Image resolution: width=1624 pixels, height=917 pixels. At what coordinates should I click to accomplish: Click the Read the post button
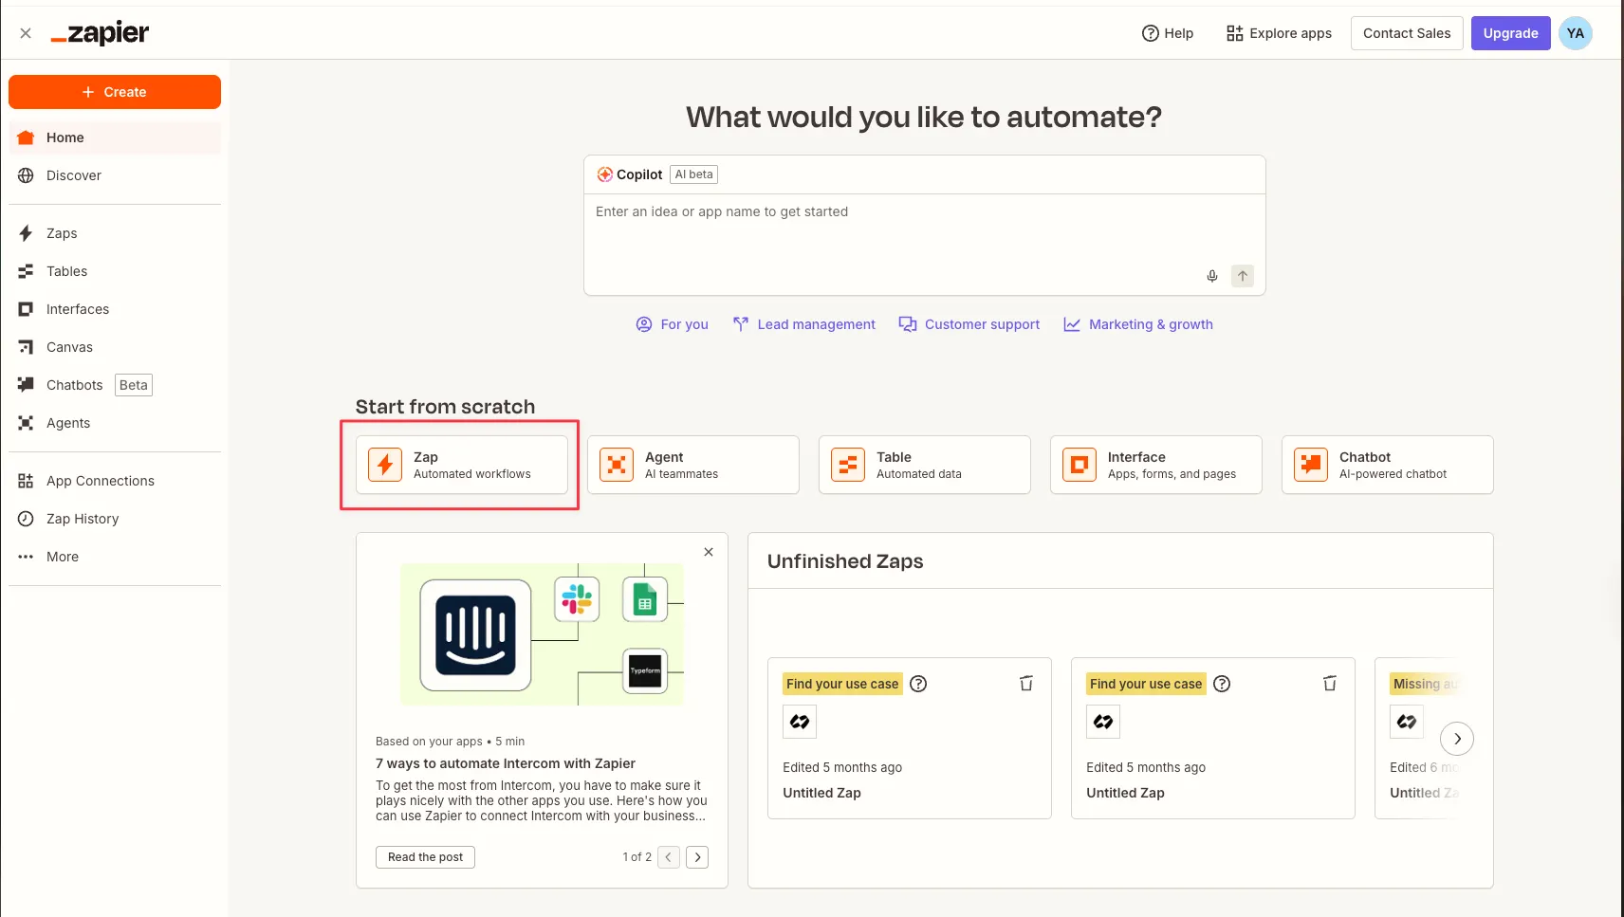[x=425, y=857]
